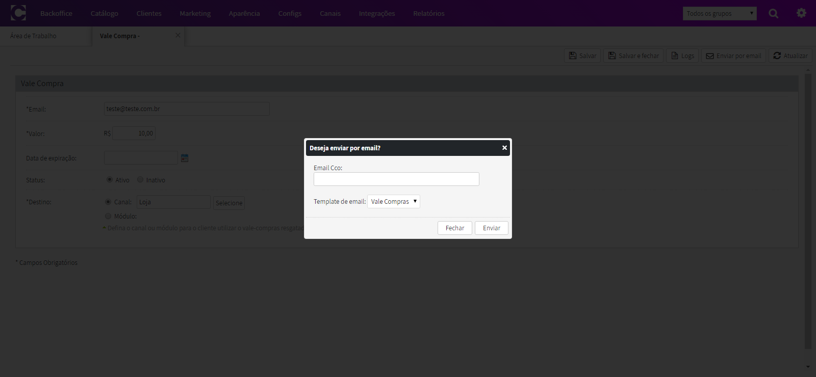Switch to the Área de Trabalho tab
816x377 pixels.
coord(46,36)
